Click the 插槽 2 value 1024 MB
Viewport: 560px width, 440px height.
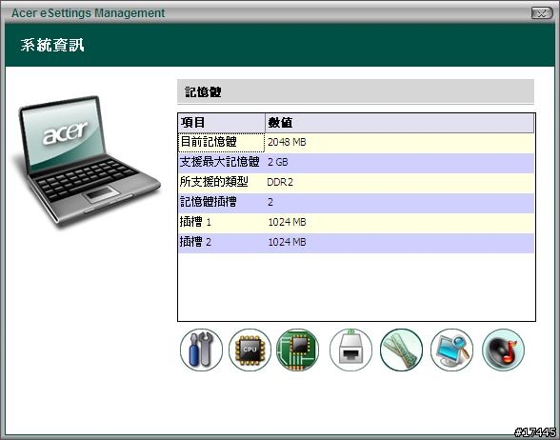click(x=287, y=242)
